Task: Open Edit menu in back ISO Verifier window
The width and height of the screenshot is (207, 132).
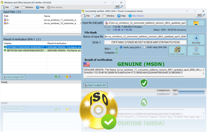Action: click(x=15, y=7)
